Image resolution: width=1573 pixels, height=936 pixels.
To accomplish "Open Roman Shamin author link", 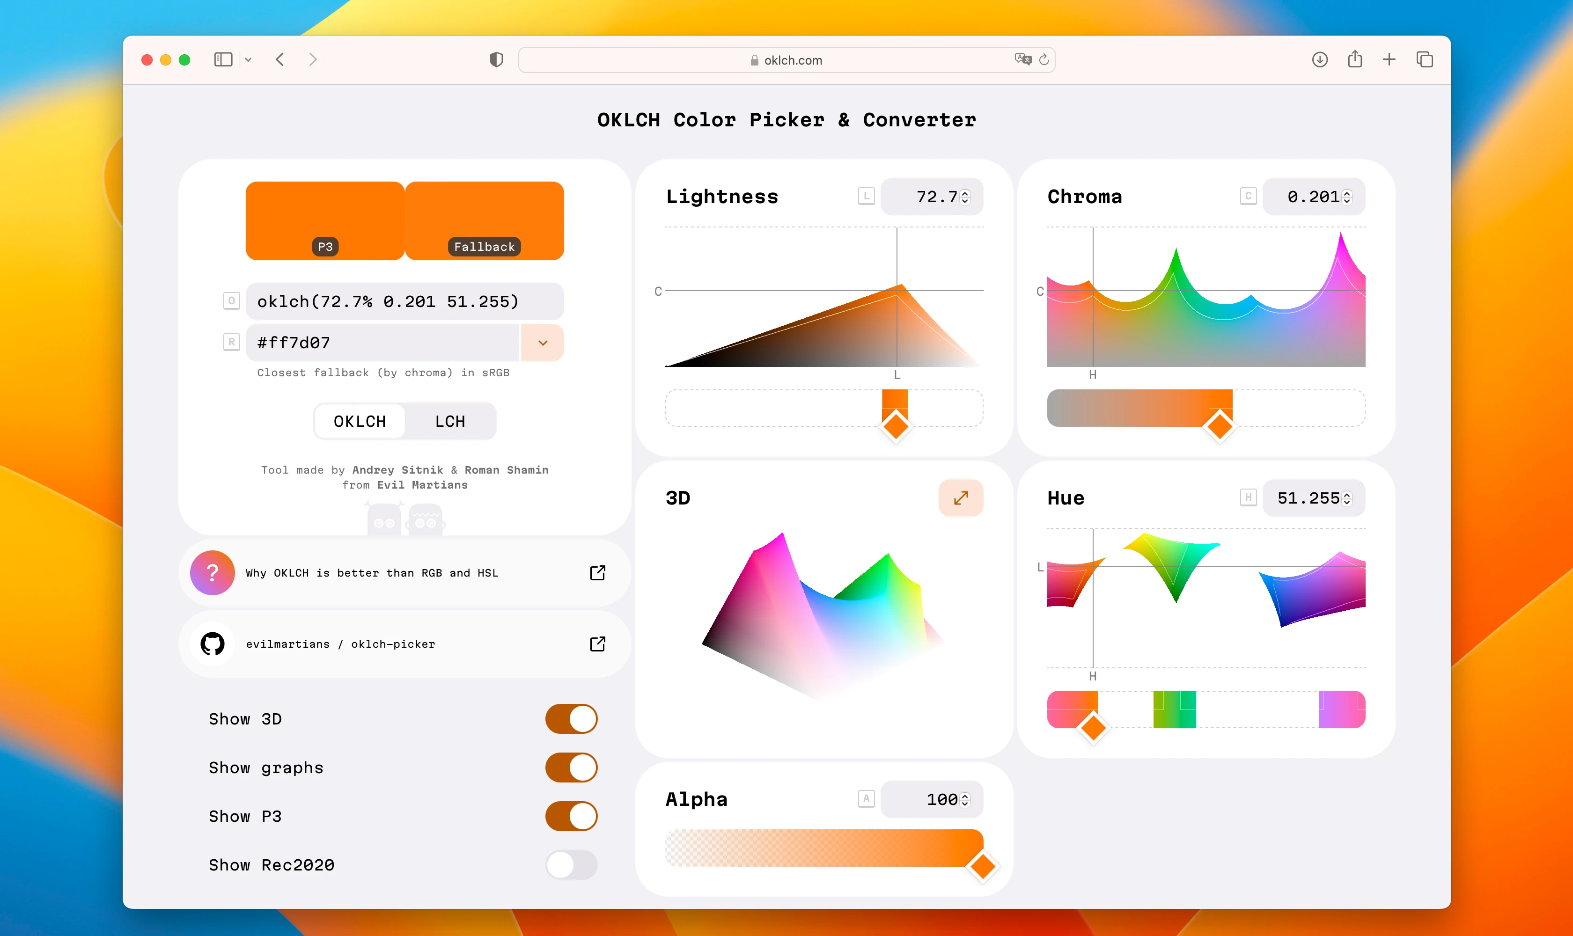I will click(x=507, y=470).
